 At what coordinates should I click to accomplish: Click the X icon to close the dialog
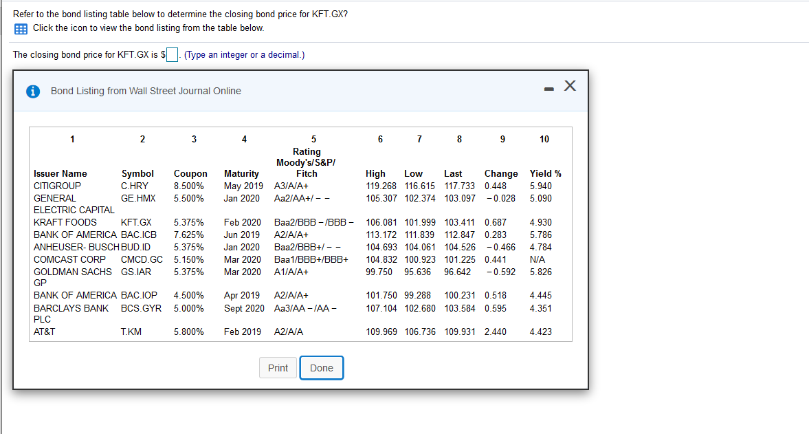570,86
